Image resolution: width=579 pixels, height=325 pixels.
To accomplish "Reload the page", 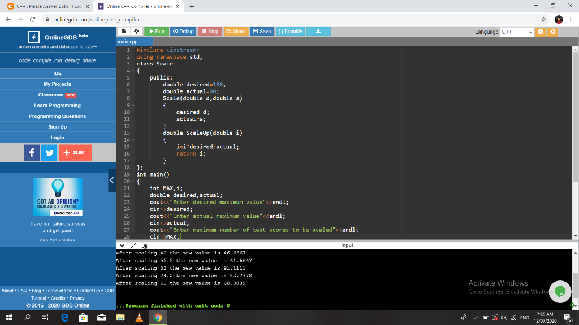I will pos(32,20).
